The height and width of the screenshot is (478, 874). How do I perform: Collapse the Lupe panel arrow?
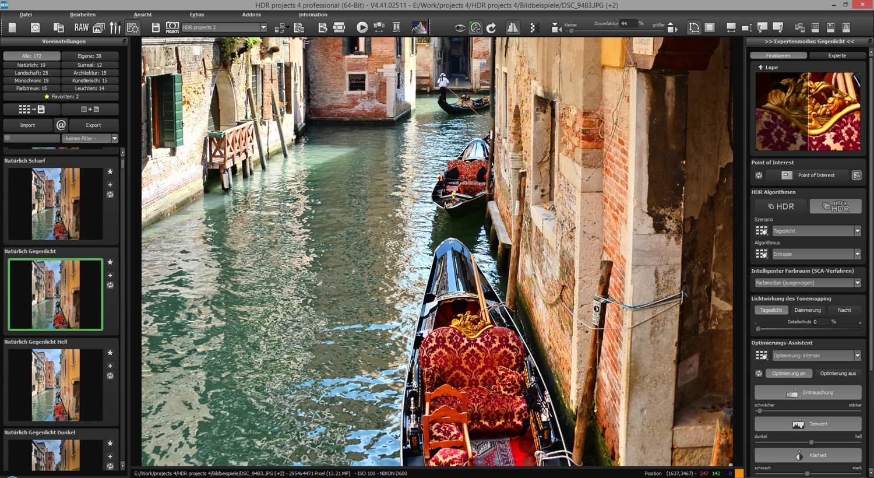coord(760,68)
